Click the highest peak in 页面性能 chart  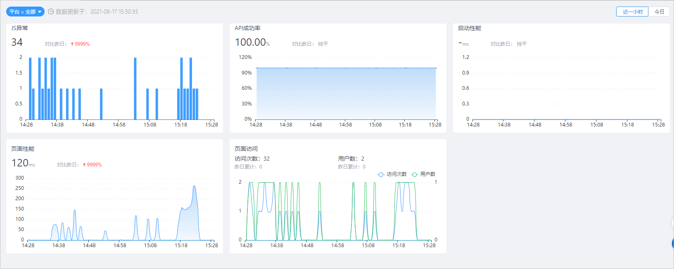(x=194, y=186)
